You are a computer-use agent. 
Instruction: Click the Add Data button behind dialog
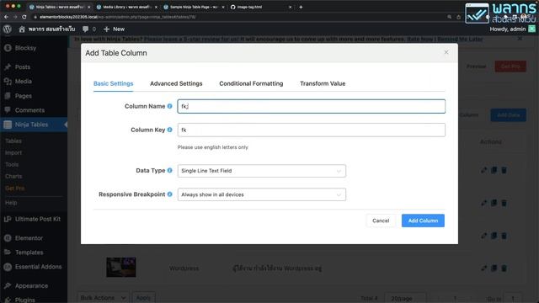(508, 115)
